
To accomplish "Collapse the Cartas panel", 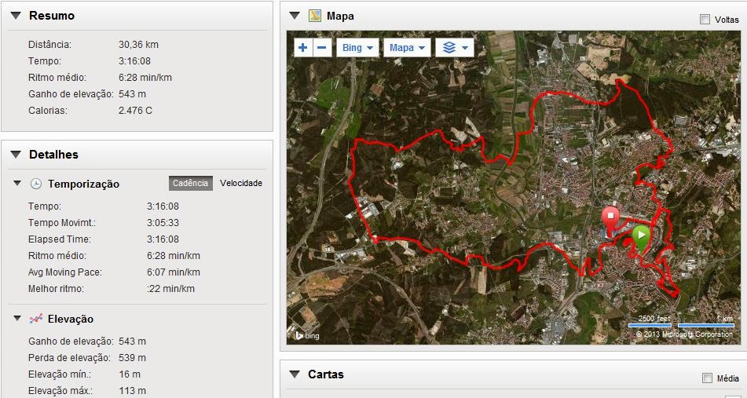I will (x=295, y=374).
